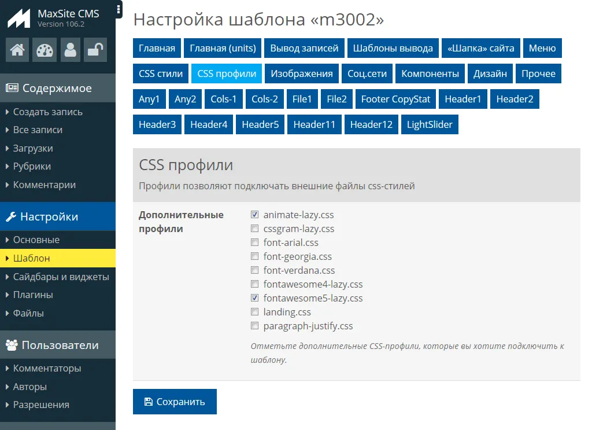The height and width of the screenshot is (430, 592).
Task: Click the home icon in sidebar
Action: 17,50
